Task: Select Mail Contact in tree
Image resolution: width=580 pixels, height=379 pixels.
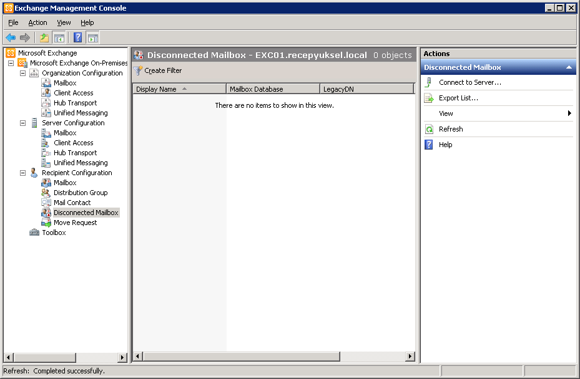Action: coord(72,203)
